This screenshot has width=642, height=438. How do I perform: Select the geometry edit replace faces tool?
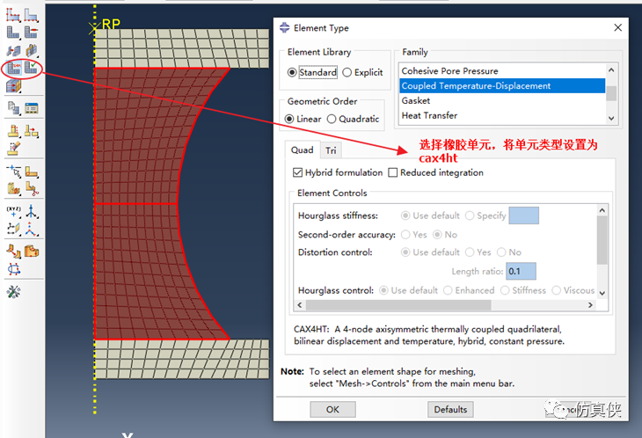click(13, 251)
